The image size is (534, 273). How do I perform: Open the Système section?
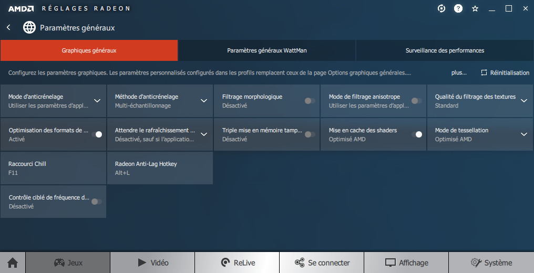click(491, 262)
